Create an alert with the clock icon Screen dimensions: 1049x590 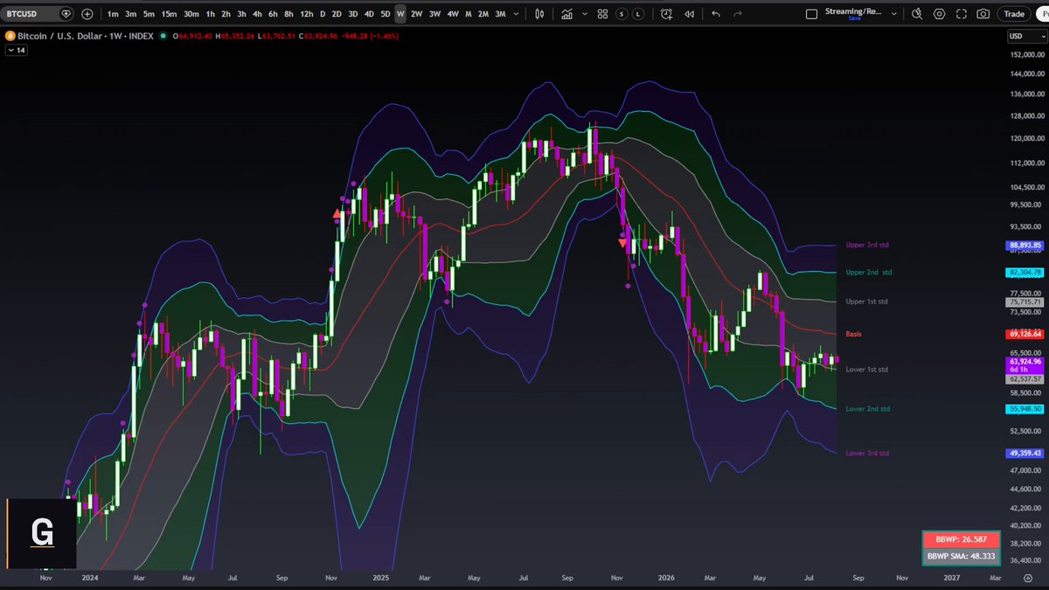[x=667, y=14]
